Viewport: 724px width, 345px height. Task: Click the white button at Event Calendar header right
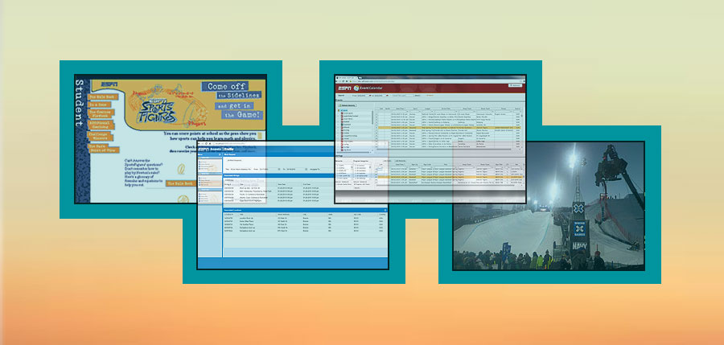(516, 85)
